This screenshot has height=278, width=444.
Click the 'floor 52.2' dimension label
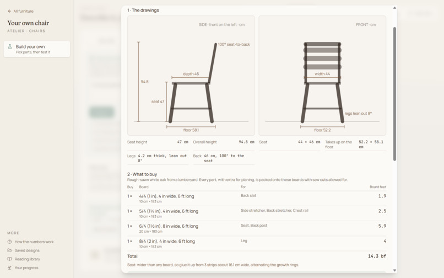[322, 130]
